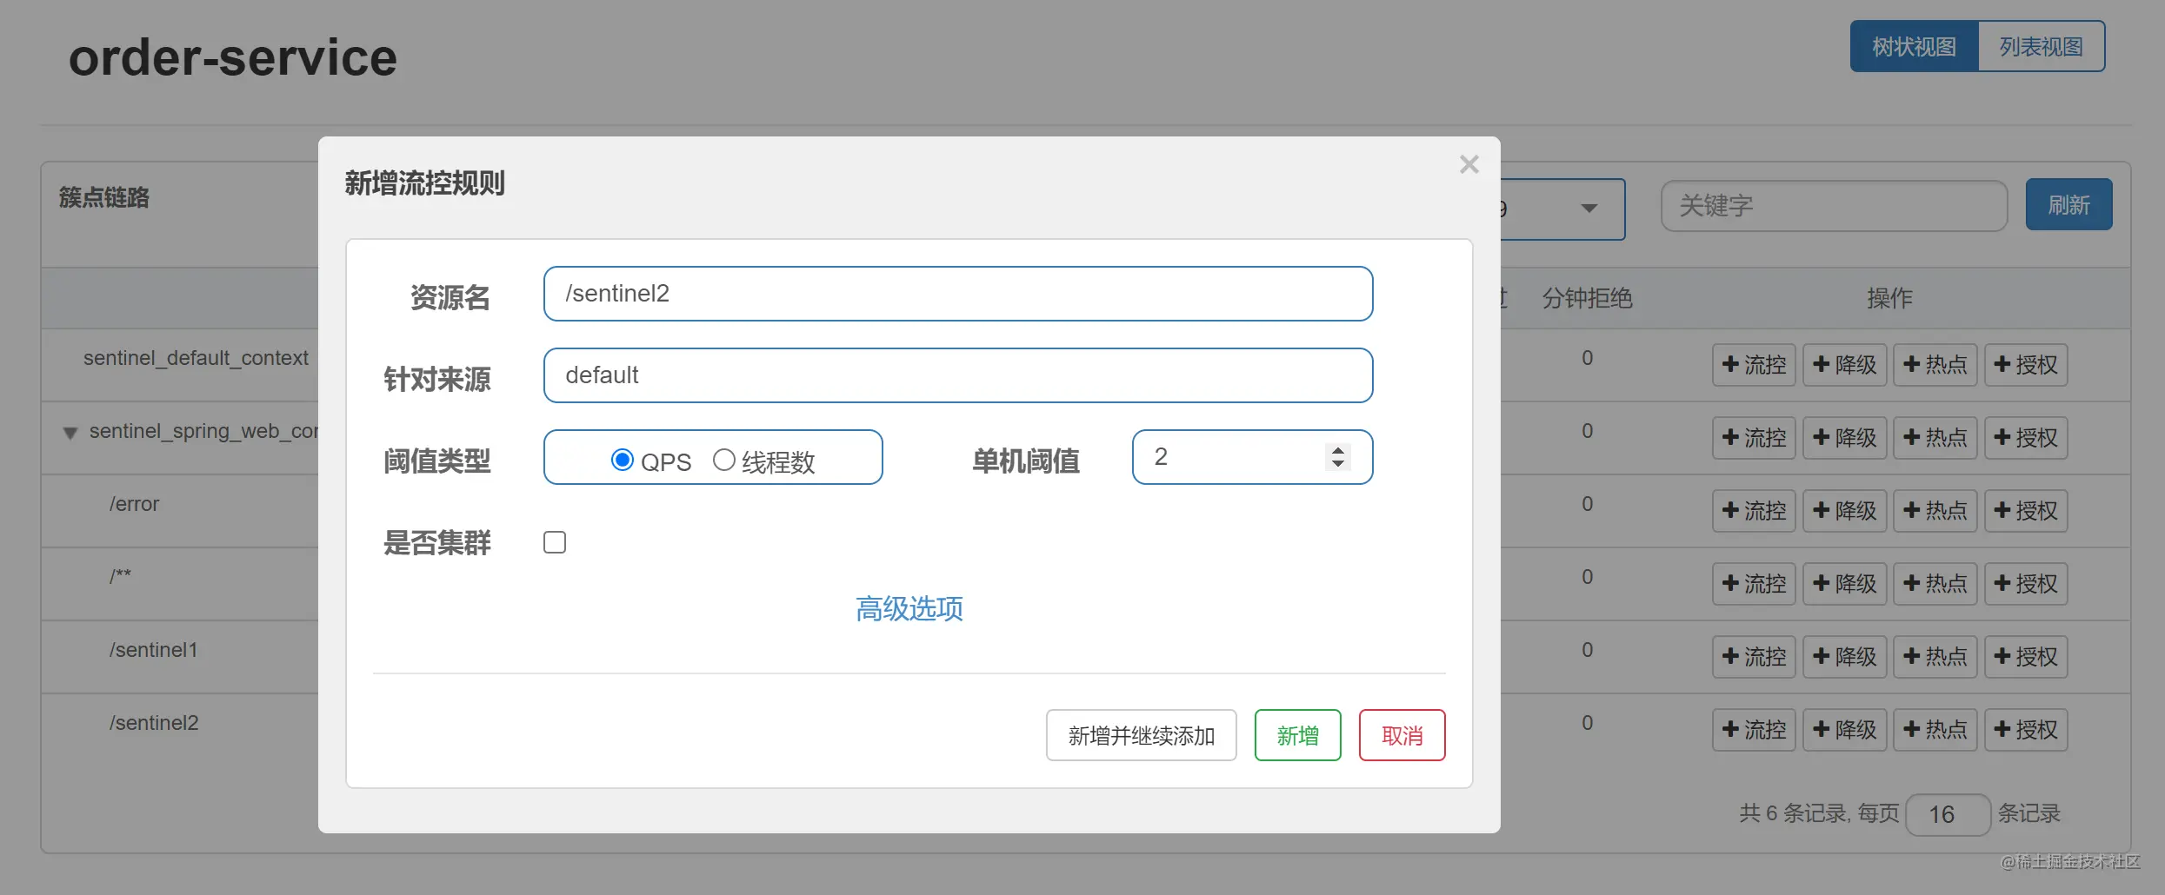Add 热点 rule for /error row
Screen dimensions: 2165x895
1935,511
